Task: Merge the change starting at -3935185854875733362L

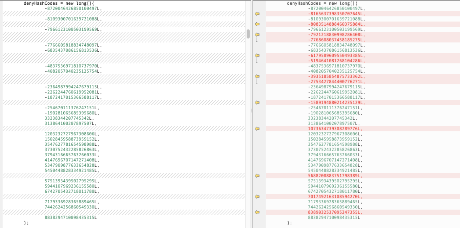Action: pos(257,76)
